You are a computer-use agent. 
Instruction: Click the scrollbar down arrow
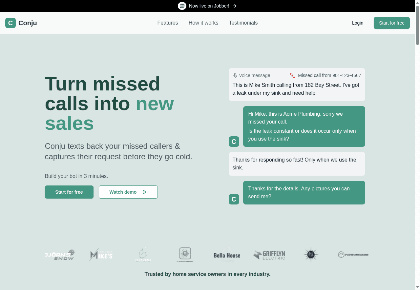tap(417, 287)
